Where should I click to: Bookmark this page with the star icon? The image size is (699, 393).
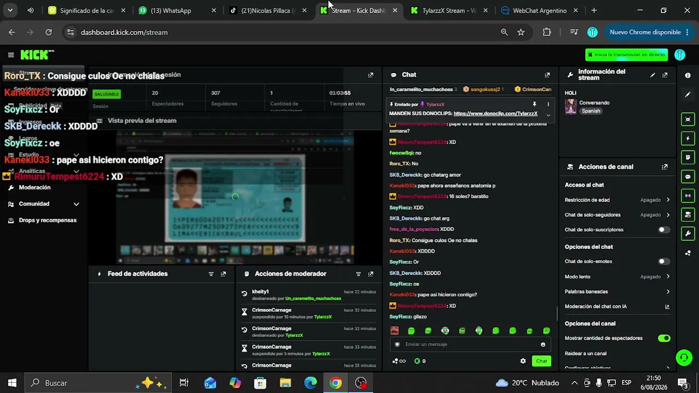521,32
